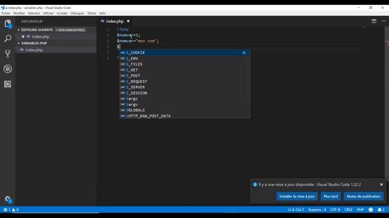Open the Debug view icon
Image resolution: width=389 pixels, height=218 pixels.
tap(8, 68)
